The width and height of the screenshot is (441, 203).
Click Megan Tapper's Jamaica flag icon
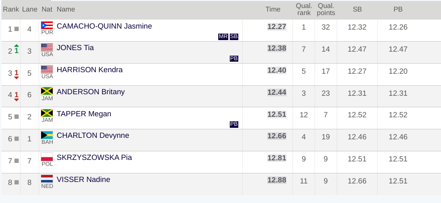coord(47,113)
